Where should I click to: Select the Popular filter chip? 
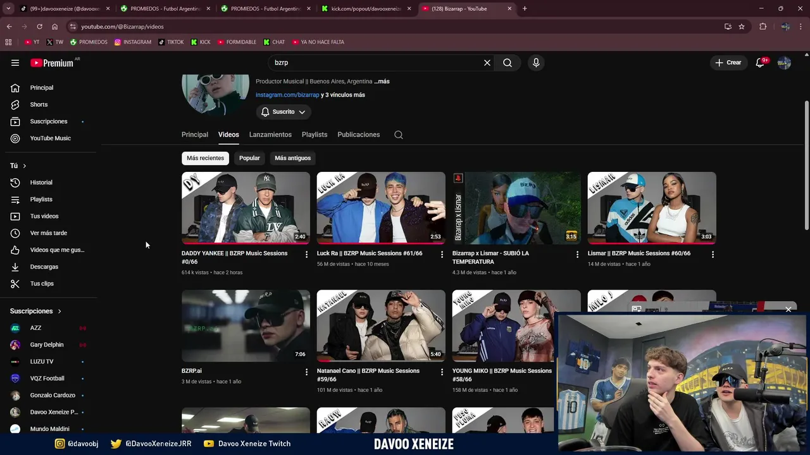tap(249, 158)
